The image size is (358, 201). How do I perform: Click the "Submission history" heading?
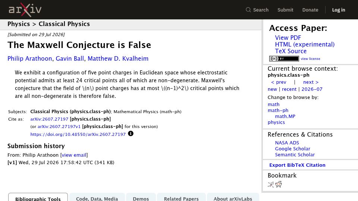36,146
